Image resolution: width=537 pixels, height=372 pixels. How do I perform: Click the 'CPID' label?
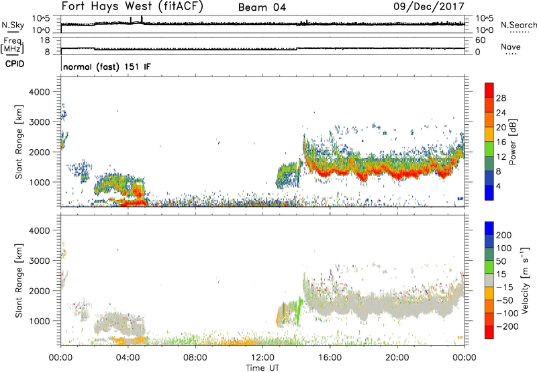pyautogui.click(x=15, y=64)
